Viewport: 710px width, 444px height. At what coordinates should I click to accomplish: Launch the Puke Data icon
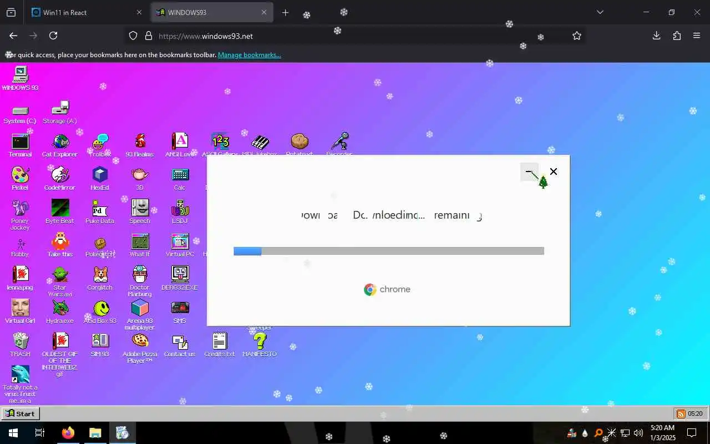[x=100, y=213]
